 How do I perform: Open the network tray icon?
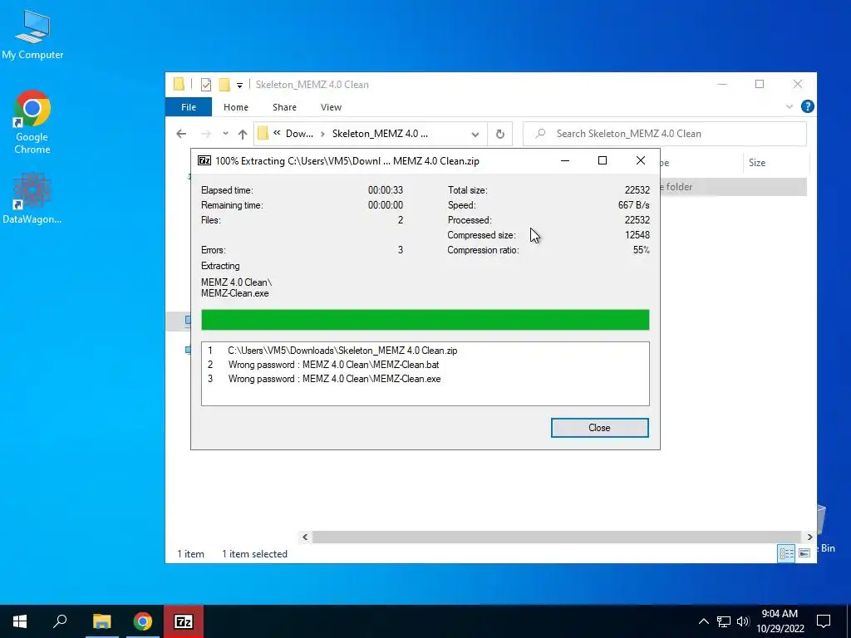(x=724, y=621)
